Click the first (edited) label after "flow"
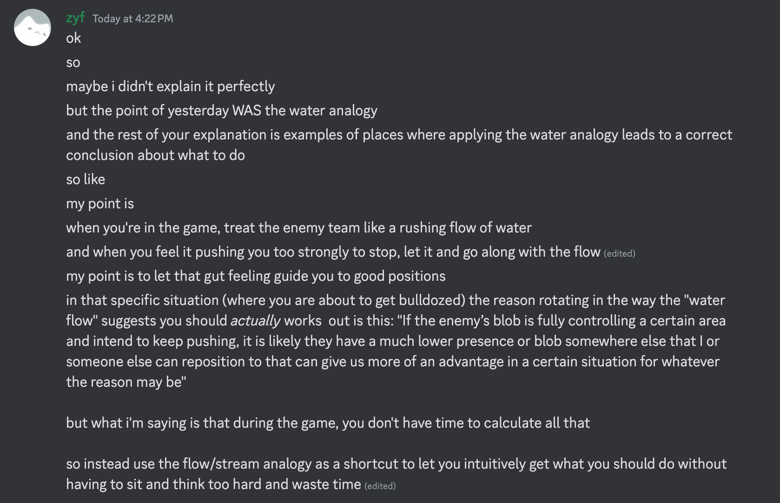The height and width of the screenshot is (503, 780). (619, 253)
